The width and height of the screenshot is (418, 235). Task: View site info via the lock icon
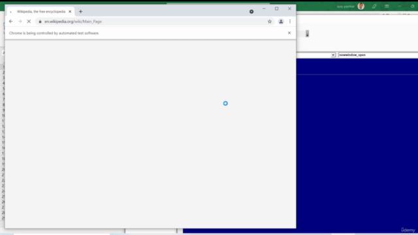(40, 22)
